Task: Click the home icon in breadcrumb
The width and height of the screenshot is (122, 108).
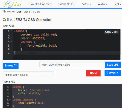Action: pyautogui.click(x=5, y=11)
